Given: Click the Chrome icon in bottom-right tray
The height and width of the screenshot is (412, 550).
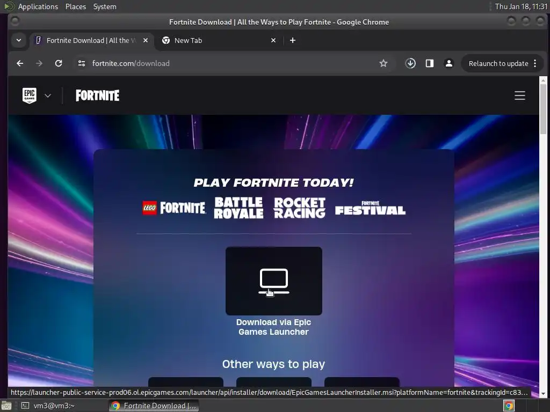Looking at the screenshot, I should (x=509, y=406).
